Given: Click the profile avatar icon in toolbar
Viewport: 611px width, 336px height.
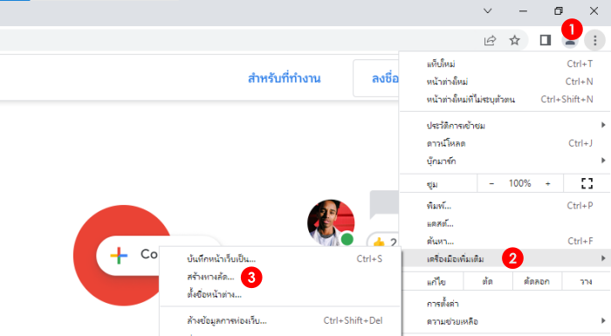Looking at the screenshot, I should (x=570, y=41).
